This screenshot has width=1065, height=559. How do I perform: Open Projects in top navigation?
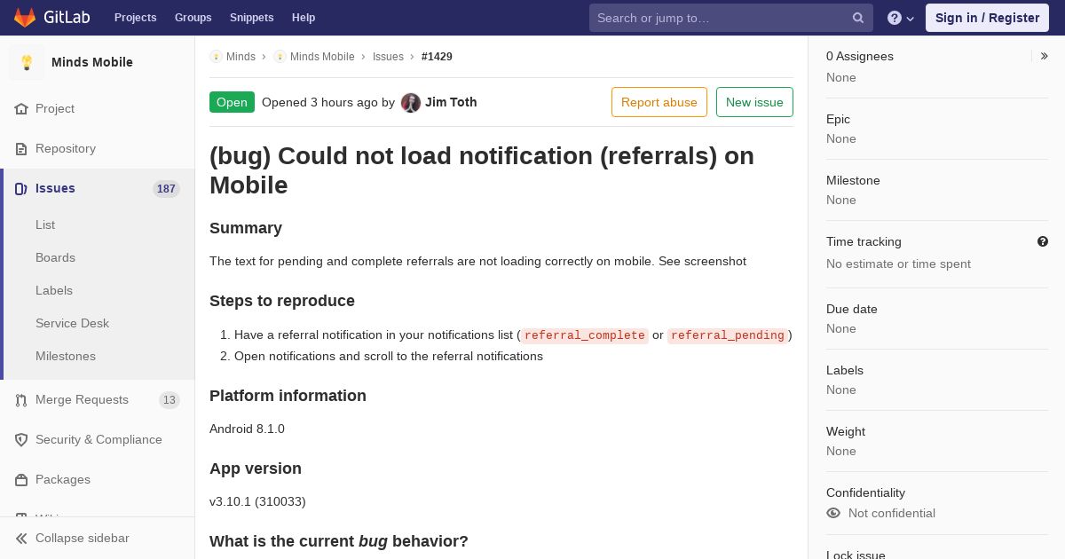point(136,18)
